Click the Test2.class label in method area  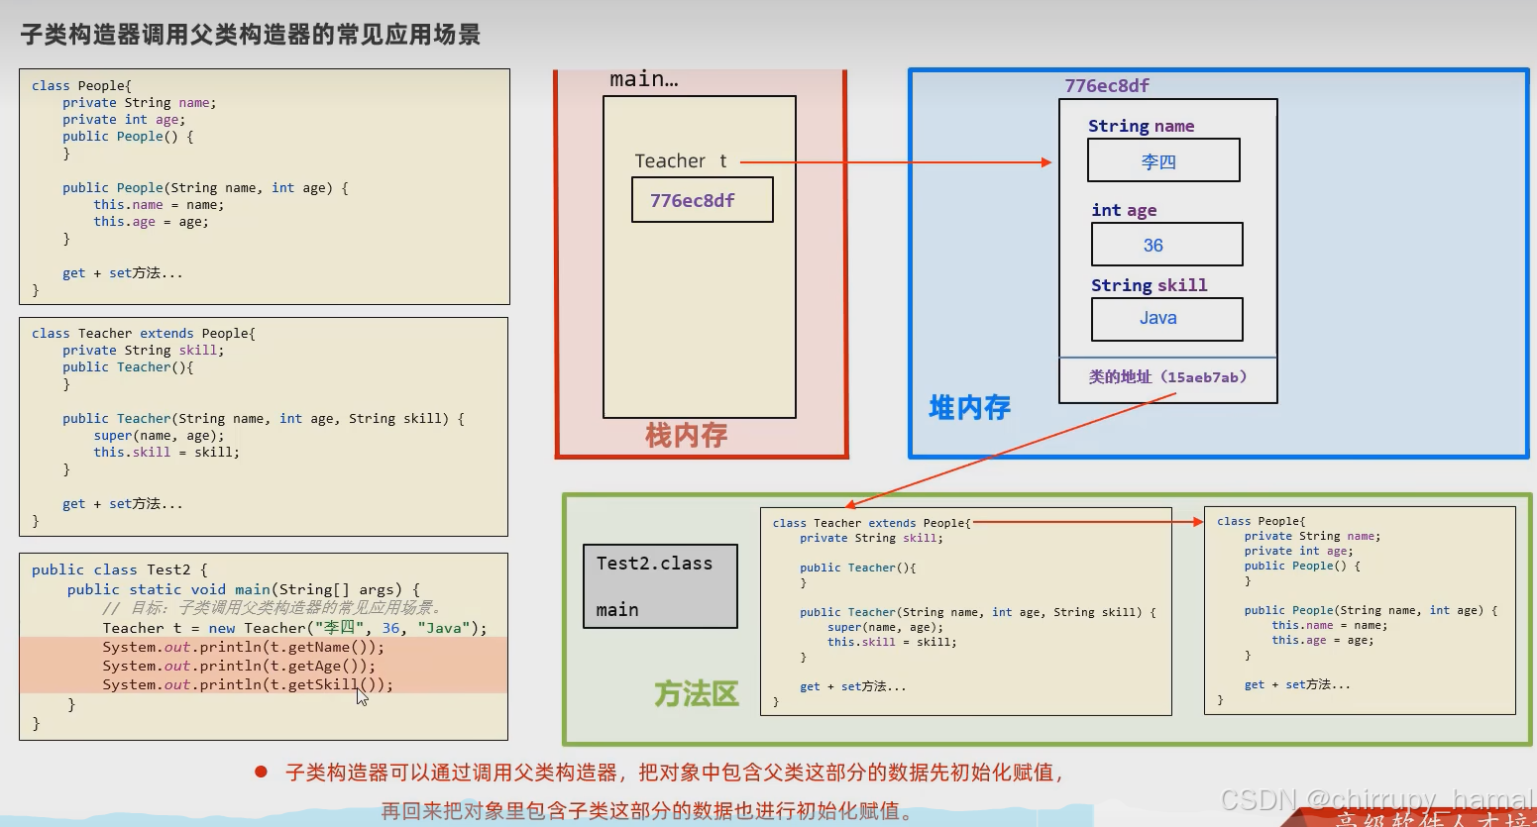click(x=654, y=564)
